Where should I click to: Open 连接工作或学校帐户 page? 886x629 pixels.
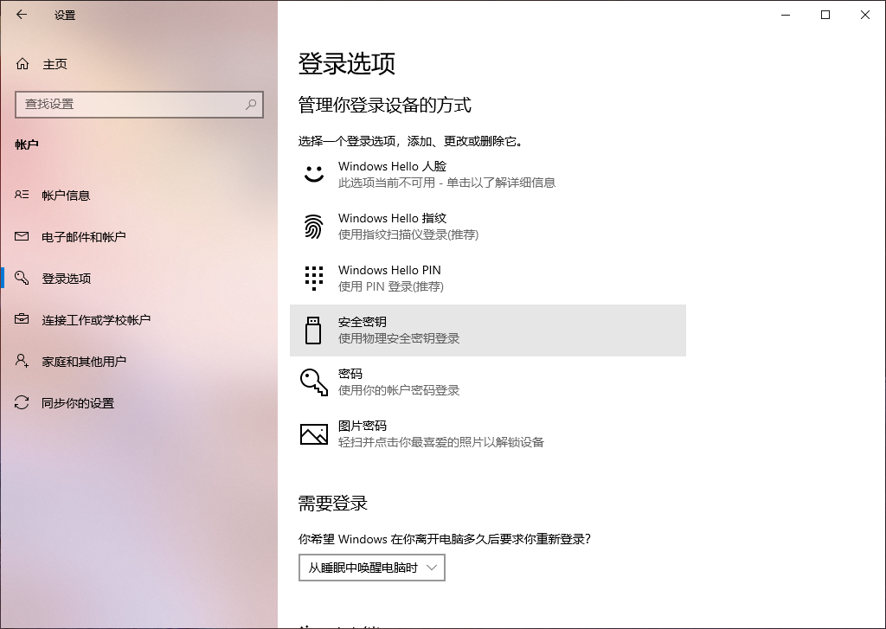(x=139, y=319)
